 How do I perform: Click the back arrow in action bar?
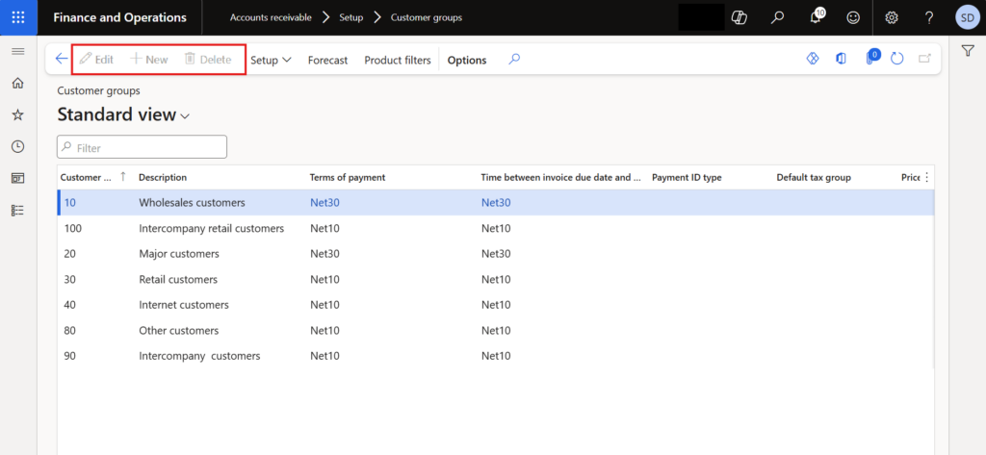pyautogui.click(x=62, y=60)
